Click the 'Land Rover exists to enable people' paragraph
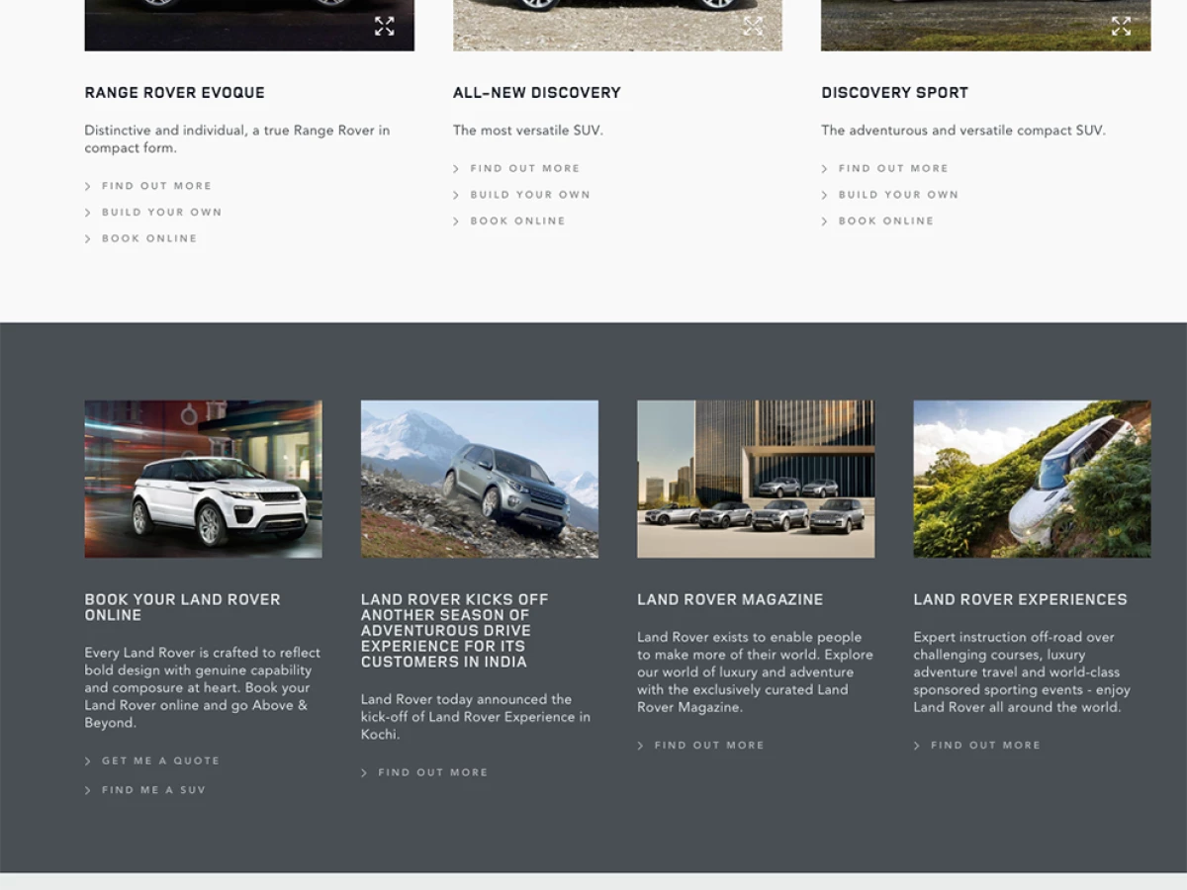The width and height of the screenshot is (1187, 890). [x=755, y=672]
